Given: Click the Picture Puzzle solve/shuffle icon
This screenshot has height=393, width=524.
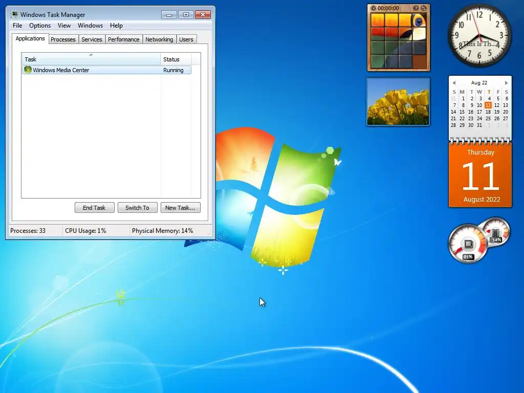Looking at the screenshot, I should point(424,8).
